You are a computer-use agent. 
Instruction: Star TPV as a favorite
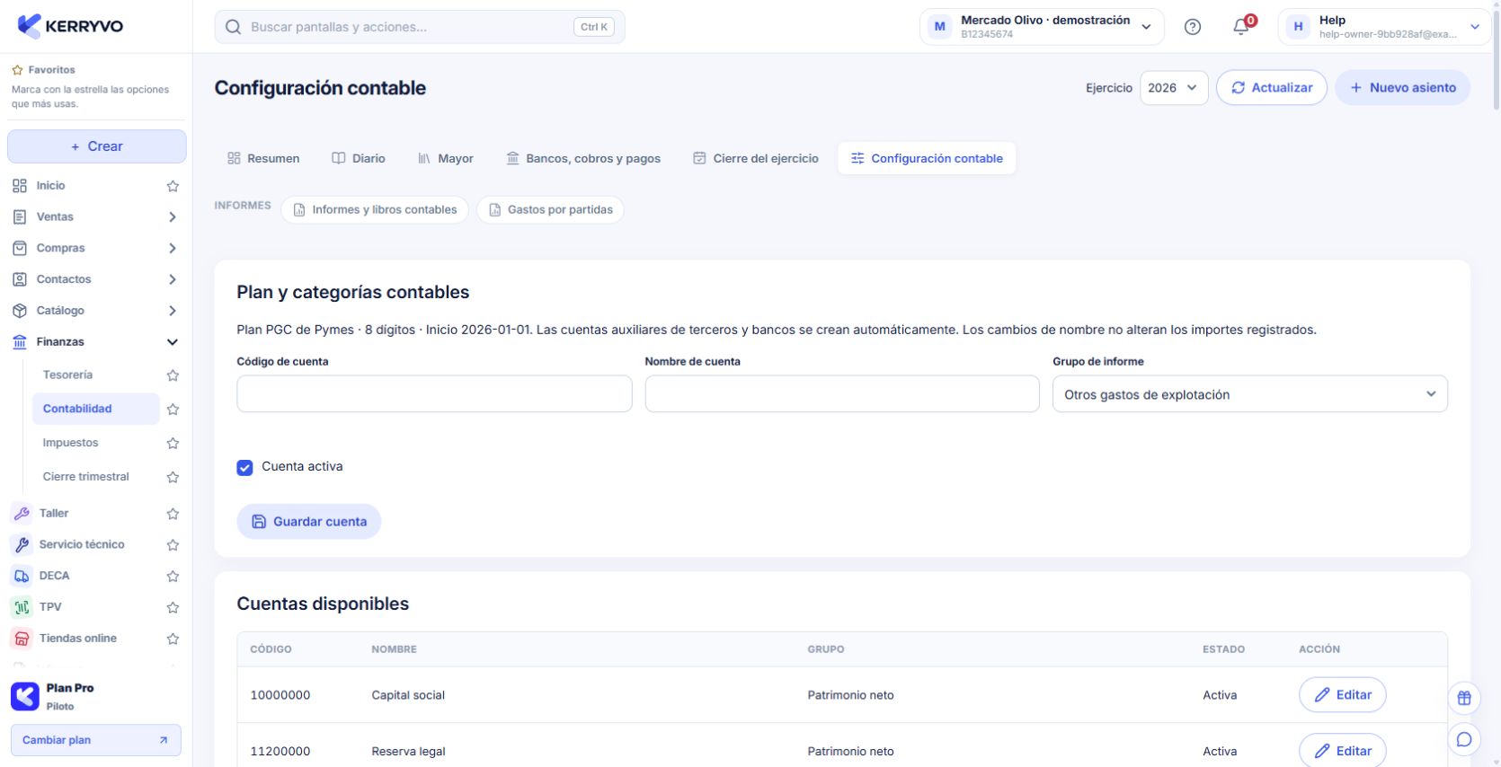[x=173, y=608]
